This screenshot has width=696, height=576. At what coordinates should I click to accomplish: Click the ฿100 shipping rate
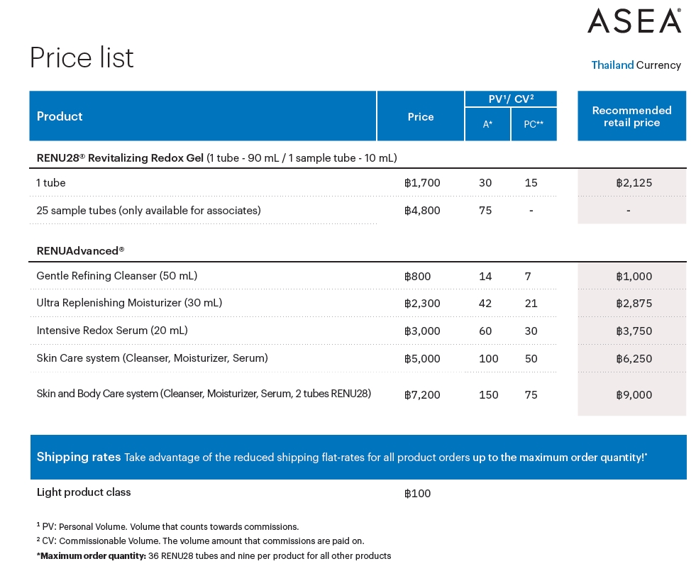tap(417, 494)
